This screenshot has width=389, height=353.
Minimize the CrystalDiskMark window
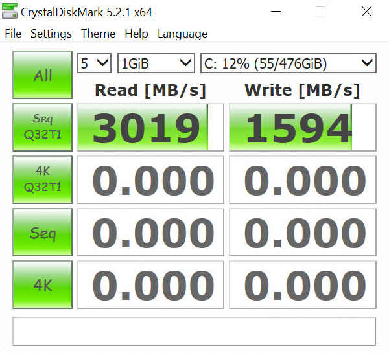[276, 12]
